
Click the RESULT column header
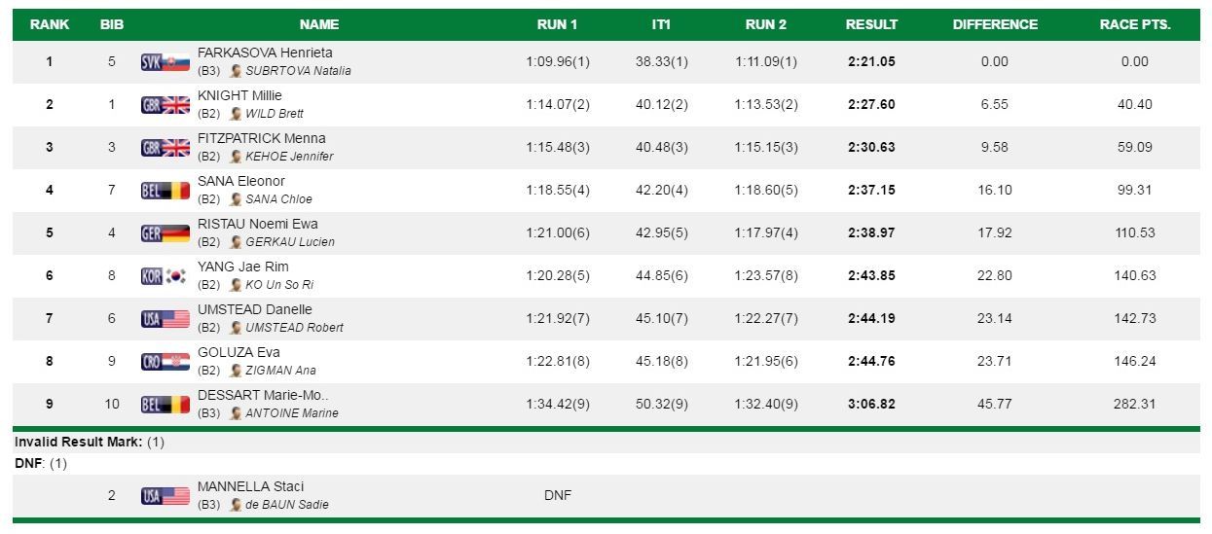tap(871, 24)
